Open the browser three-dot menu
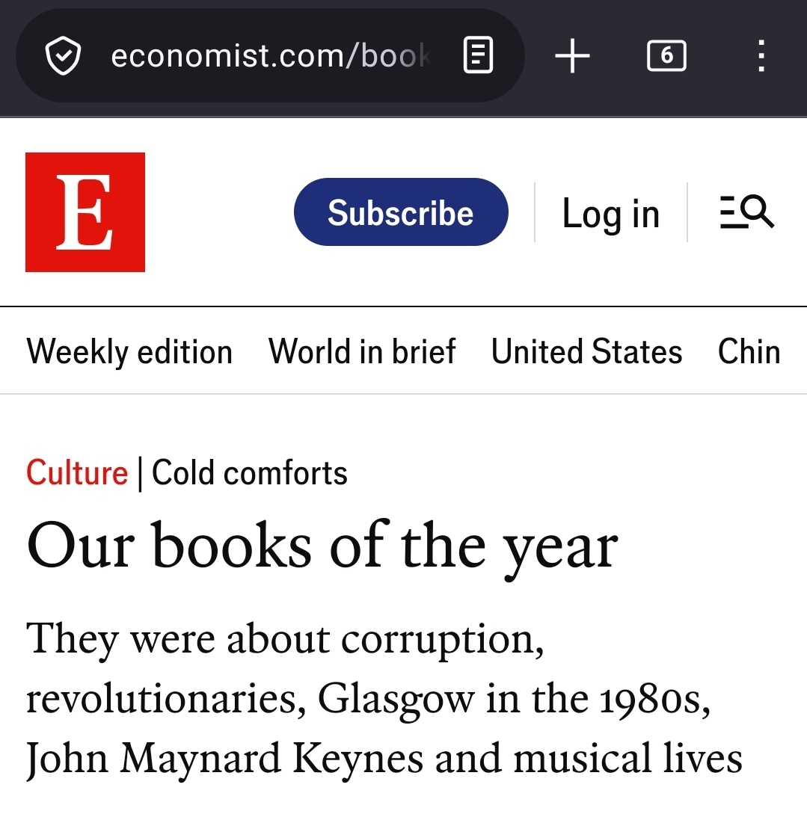Image resolution: width=807 pixels, height=814 pixels. 761,56
